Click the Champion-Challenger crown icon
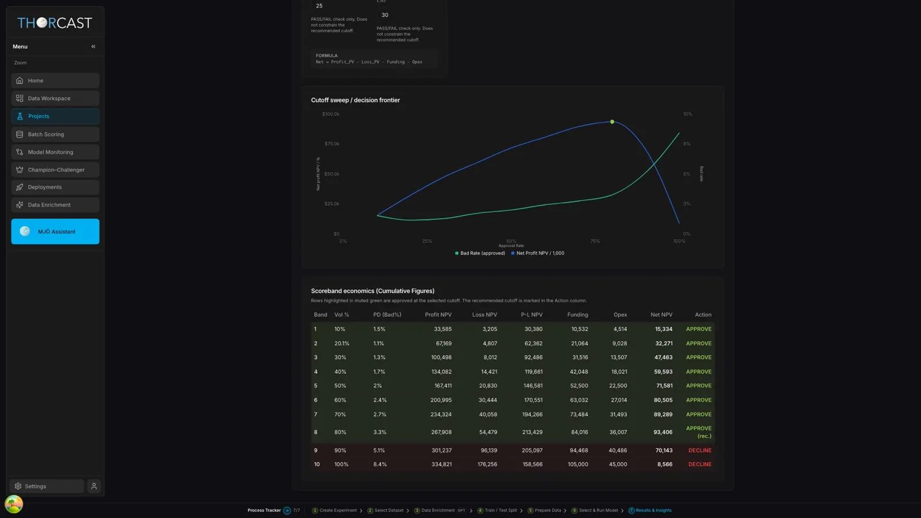This screenshot has height=518, width=921. click(x=20, y=170)
